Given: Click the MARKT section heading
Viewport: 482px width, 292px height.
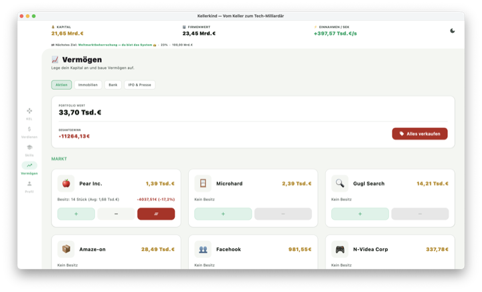Looking at the screenshot, I should pyautogui.click(x=59, y=159).
